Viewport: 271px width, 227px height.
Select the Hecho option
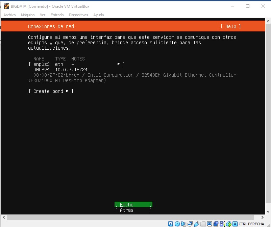coord(133,204)
